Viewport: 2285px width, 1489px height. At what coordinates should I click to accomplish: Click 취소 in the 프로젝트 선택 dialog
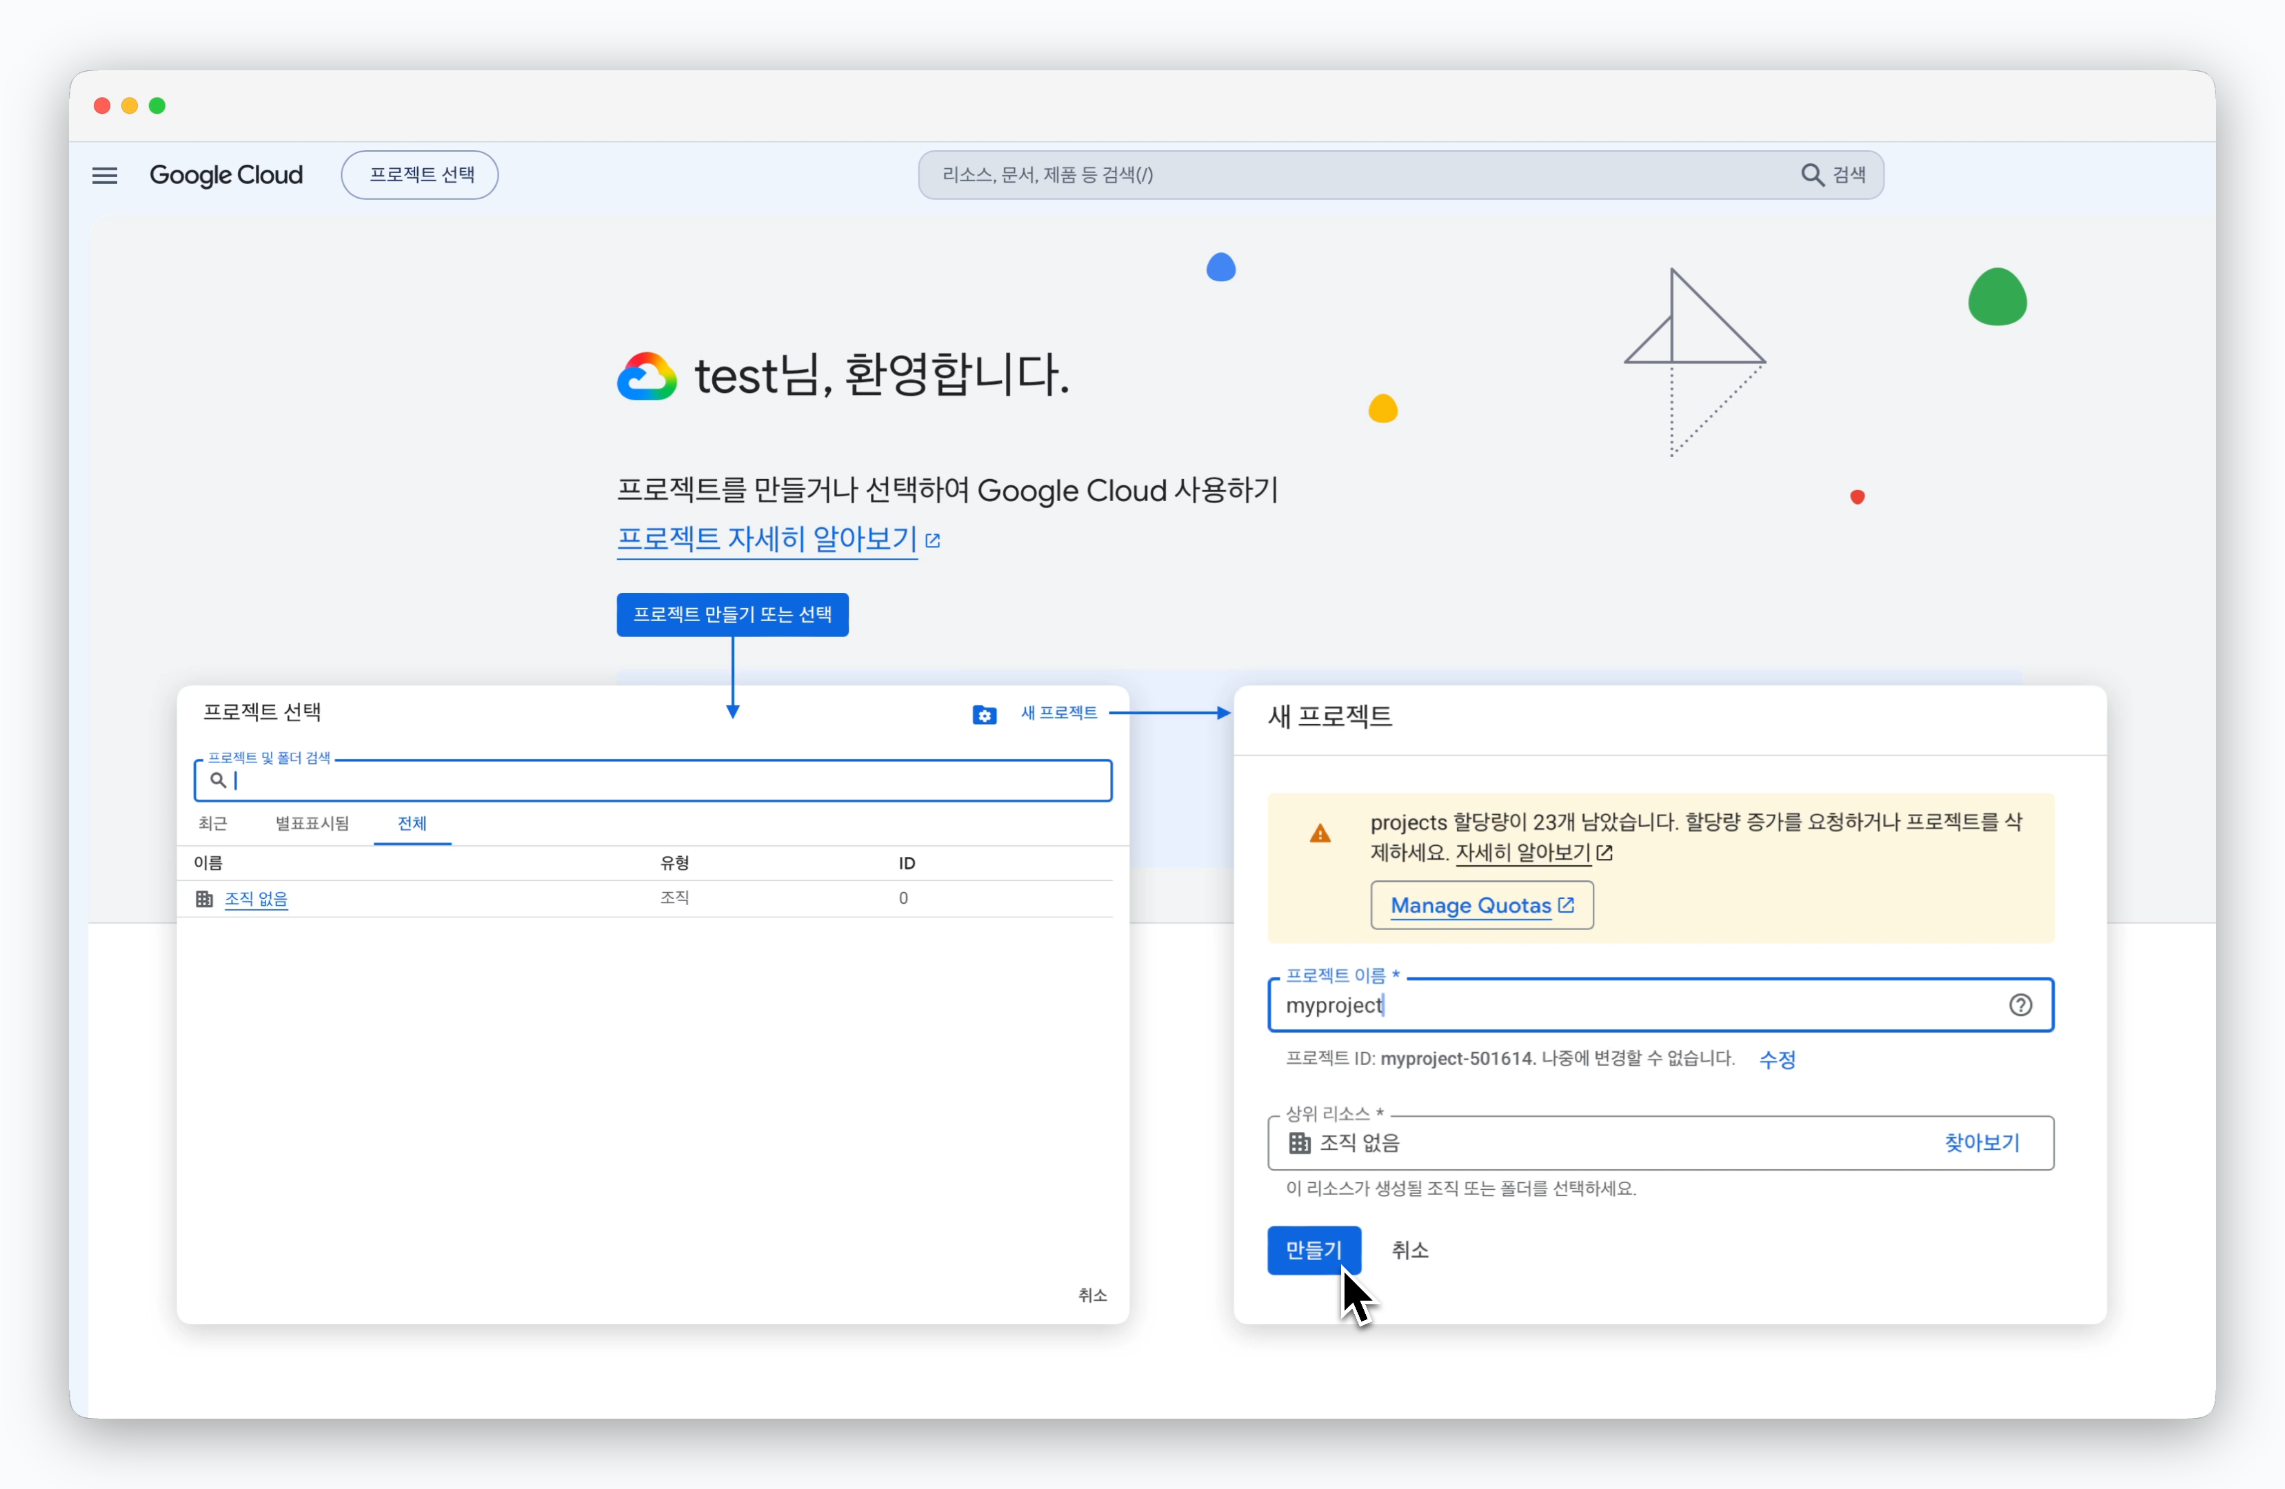pyautogui.click(x=1093, y=1295)
